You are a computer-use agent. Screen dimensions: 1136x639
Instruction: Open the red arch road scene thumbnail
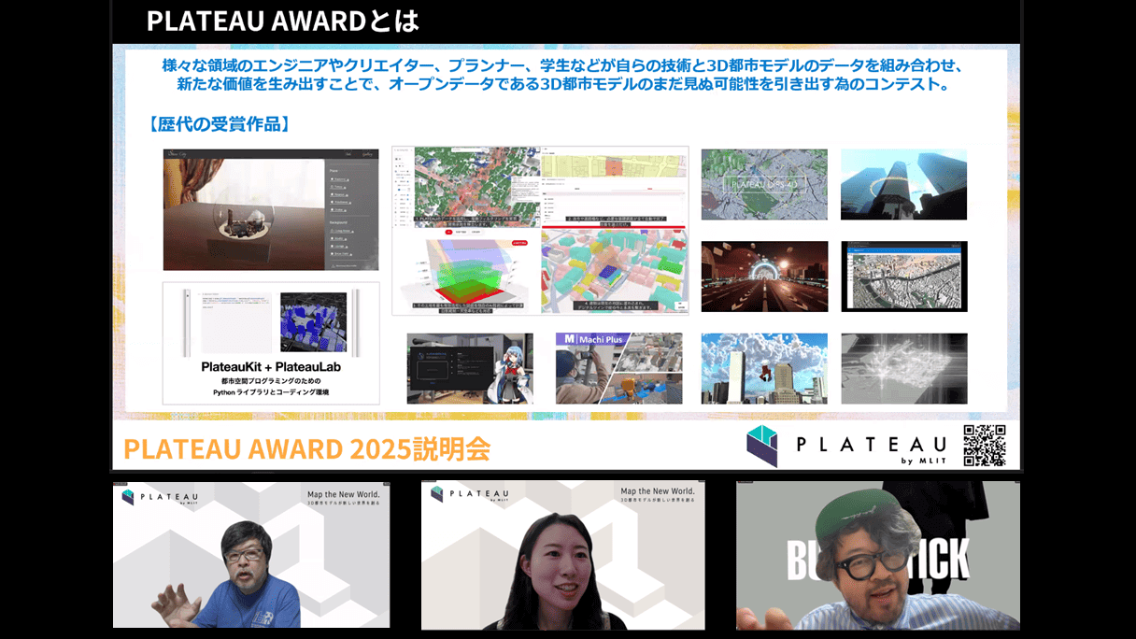click(x=764, y=277)
